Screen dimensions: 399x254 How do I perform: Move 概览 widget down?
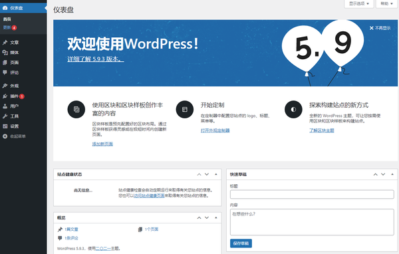coord(207,217)
